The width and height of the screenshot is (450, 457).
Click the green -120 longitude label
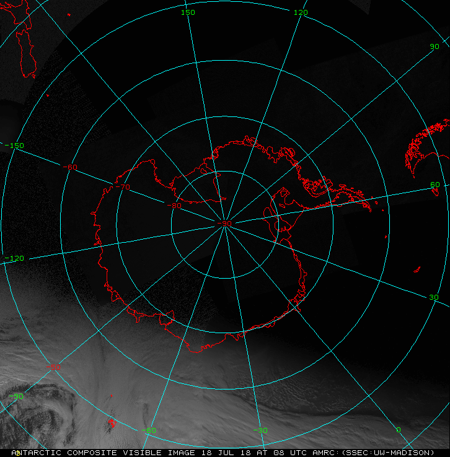[14, 258]
